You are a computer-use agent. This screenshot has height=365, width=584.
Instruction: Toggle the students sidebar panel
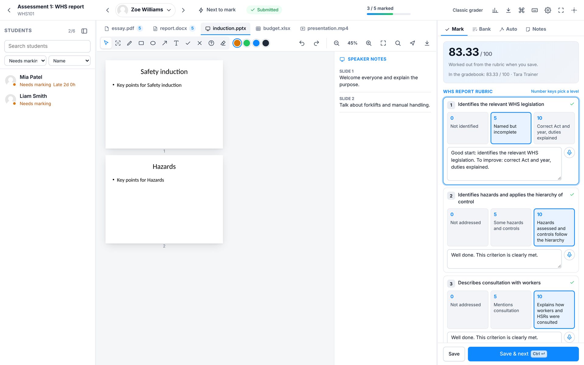(85, 31)
